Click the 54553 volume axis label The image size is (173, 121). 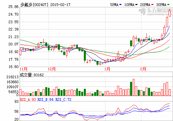[13, 92]
